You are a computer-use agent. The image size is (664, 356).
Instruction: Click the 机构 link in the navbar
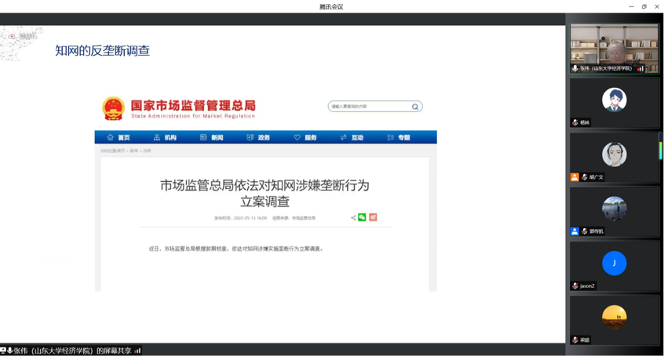point(165,137)
